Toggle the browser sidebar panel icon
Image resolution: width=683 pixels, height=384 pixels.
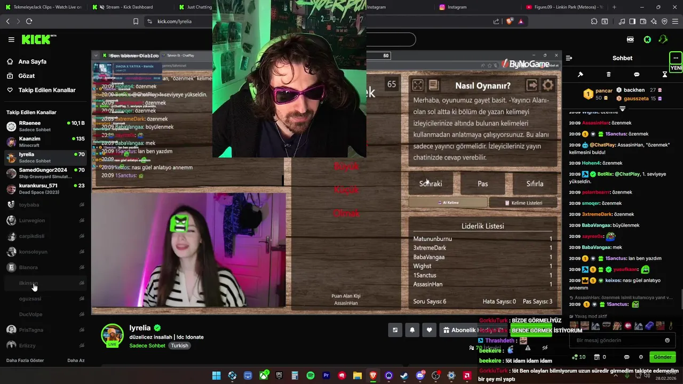(x=632, y=21)
